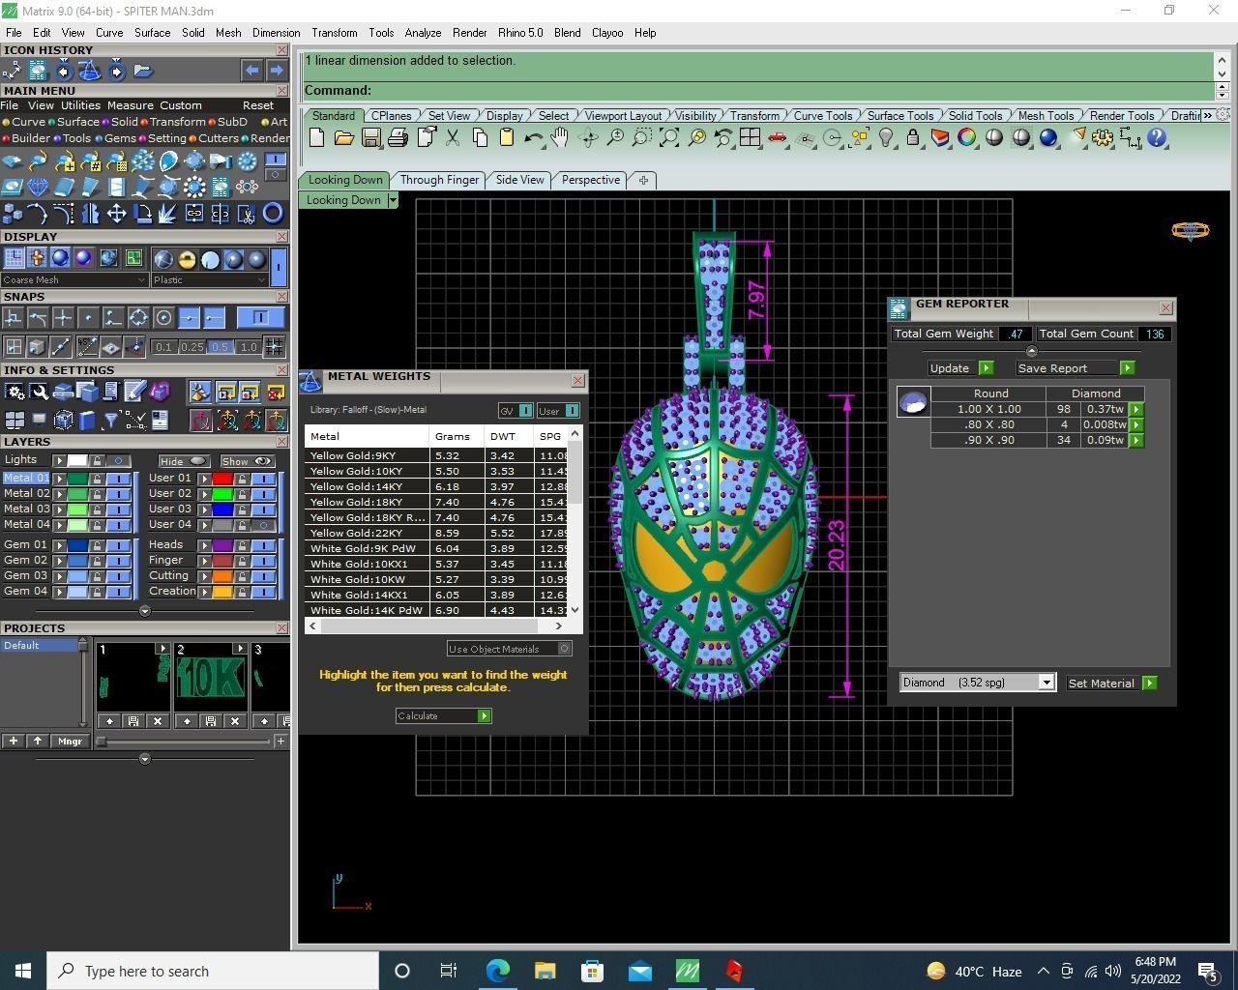This screenshot has height=990, width=1238.
Task: Expand the 1.00 X 1.00 gem row arrow
Action: [1136, 410]
